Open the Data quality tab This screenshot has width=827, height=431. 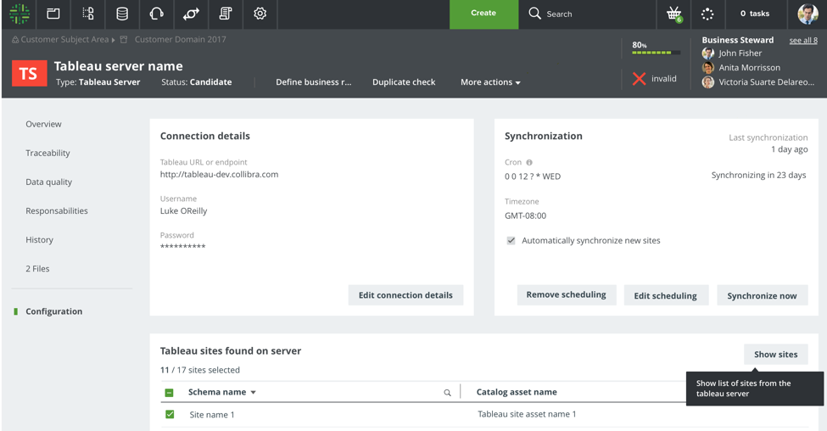48,182
